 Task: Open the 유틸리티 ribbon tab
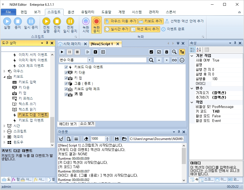tap(88, 12)
